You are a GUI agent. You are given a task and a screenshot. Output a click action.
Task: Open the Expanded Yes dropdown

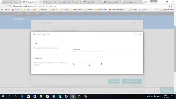pyautogui.click(x=87, y=64)
